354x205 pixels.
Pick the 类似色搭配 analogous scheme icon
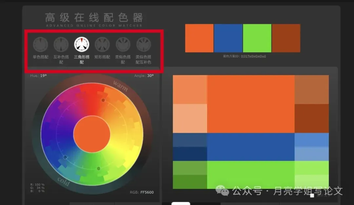coord(123,44)
